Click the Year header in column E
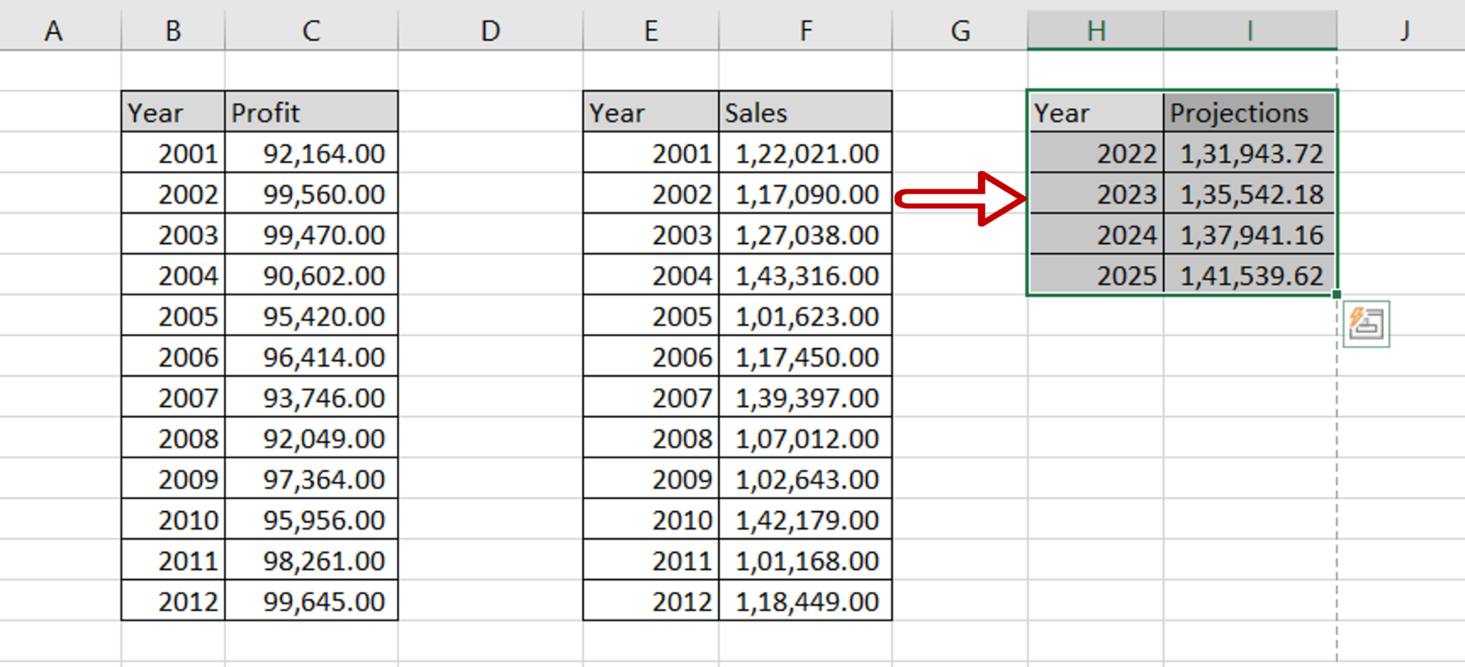The image size is (1465, 667). point(651,112)
